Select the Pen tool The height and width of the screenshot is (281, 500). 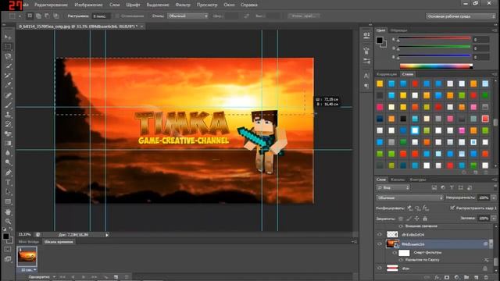click(x=8, y=173)
